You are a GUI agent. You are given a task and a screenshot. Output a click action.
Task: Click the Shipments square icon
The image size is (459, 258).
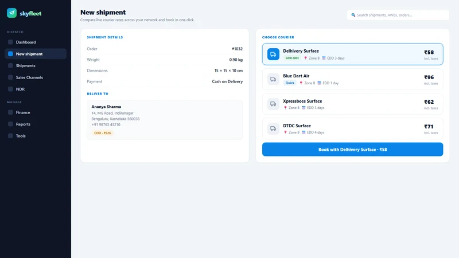click(x=10, y=65)
